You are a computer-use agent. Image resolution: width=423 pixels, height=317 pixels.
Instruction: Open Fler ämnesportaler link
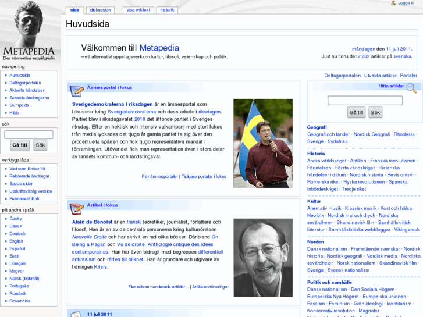(159, 176)
